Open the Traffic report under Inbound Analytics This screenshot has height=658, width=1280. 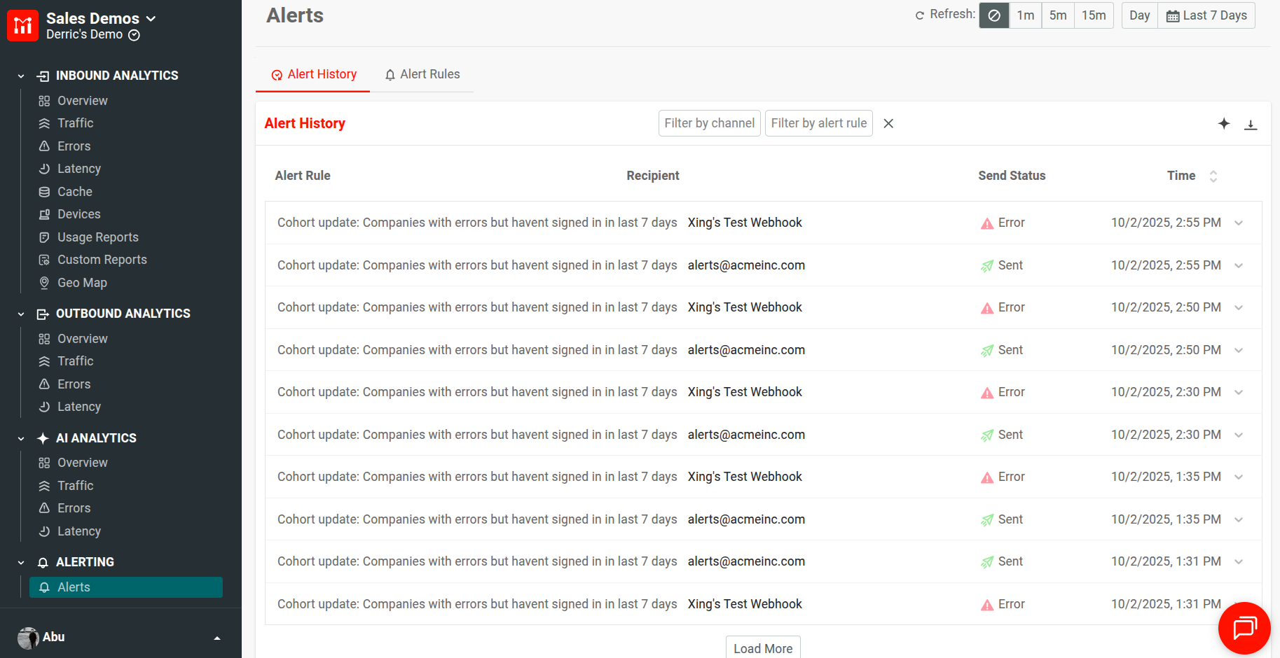pos(75,122)
